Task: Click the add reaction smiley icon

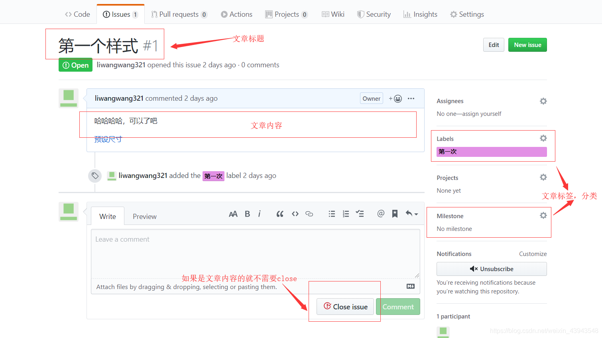Action: pos(395,99)
